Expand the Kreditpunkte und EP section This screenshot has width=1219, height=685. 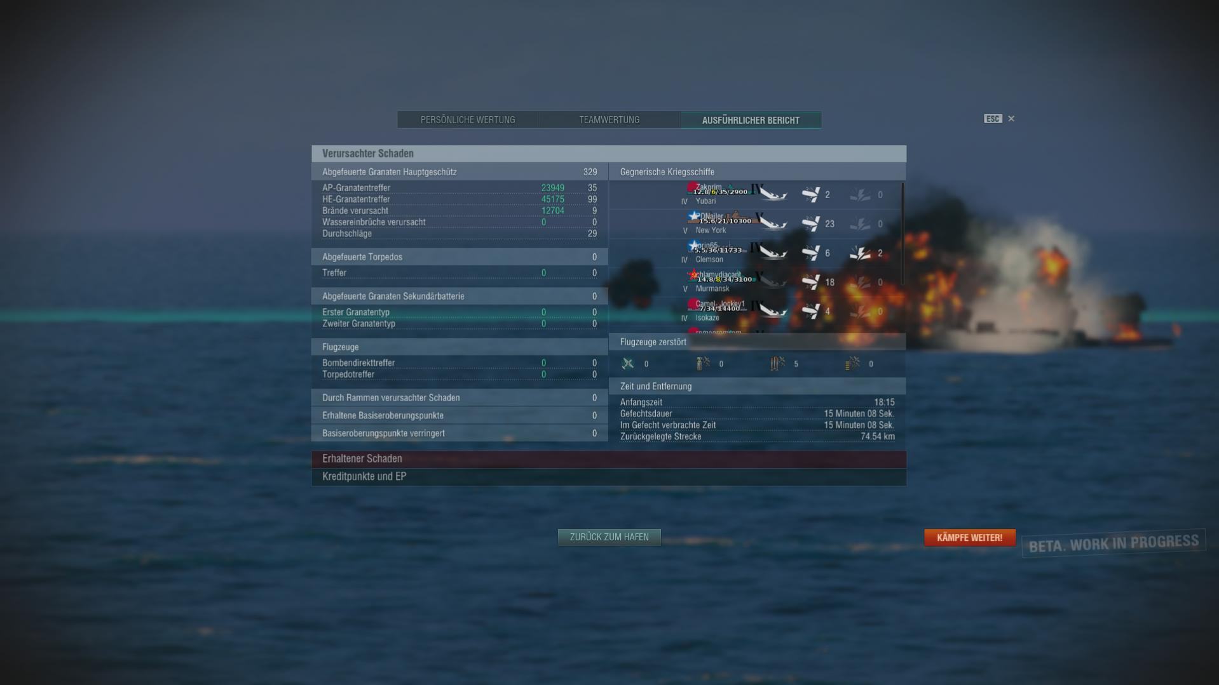pos(609,477)
